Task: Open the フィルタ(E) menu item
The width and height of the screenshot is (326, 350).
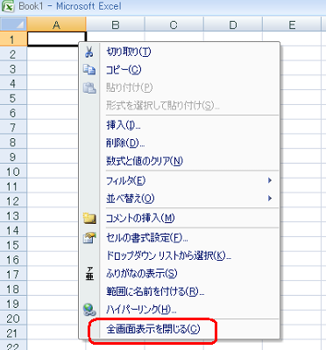Action: point(179,180)
